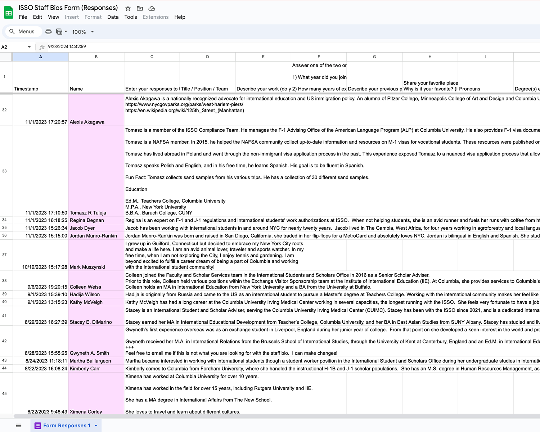Open the Insert menu
540x432 pixels.
pos(72,17)
